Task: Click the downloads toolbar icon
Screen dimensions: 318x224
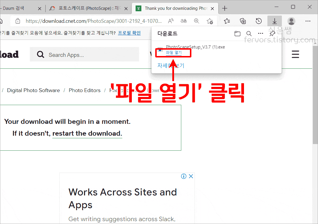Action: (x=275, y=21)
